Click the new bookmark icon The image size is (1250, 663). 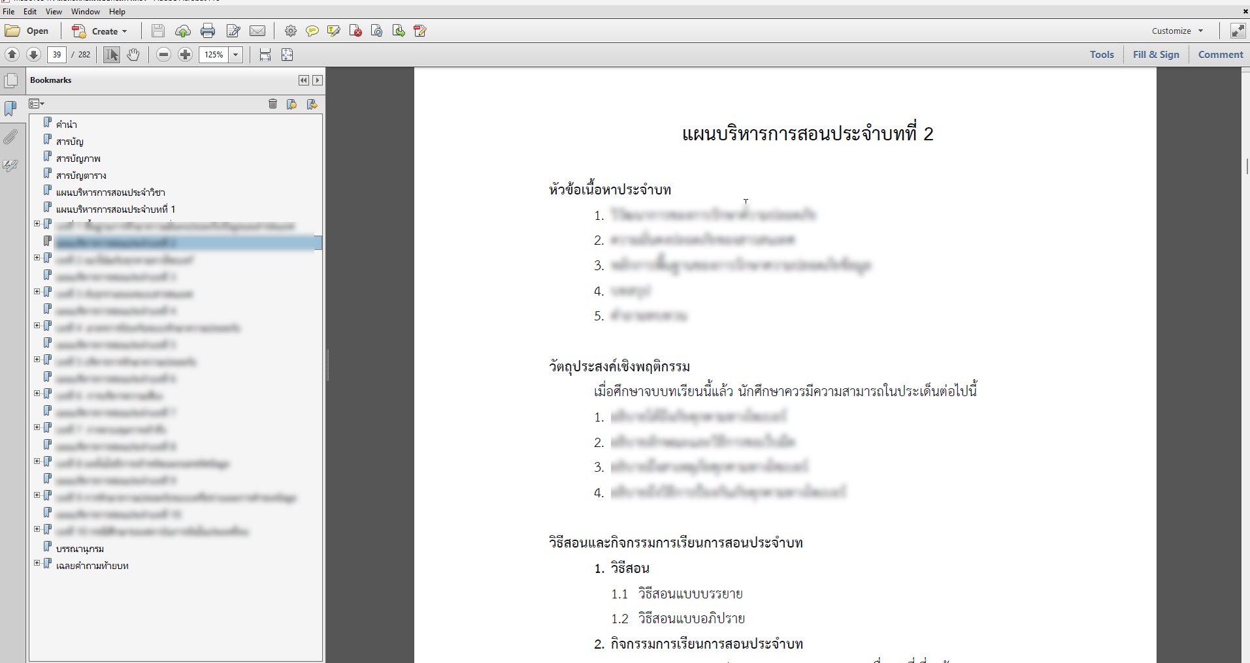point(292,104)
